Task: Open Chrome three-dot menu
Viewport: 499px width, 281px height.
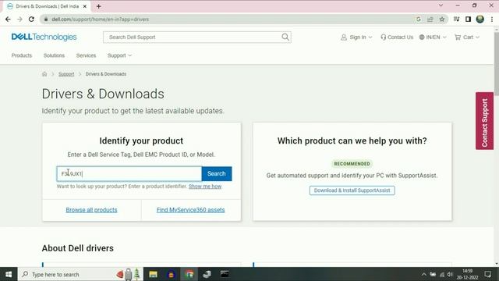Action: click(x=492, y=19)
